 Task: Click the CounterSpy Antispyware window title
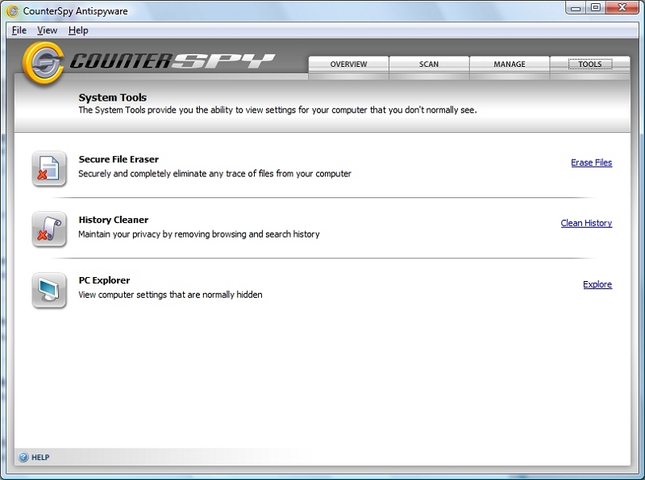75,11
